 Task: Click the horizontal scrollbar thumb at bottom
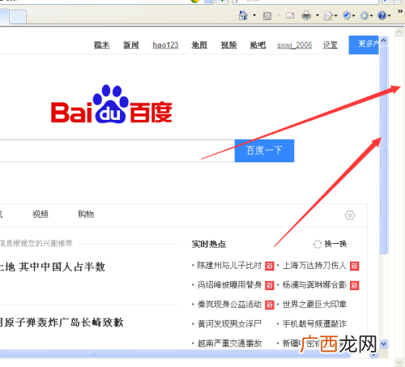point(175,353)
